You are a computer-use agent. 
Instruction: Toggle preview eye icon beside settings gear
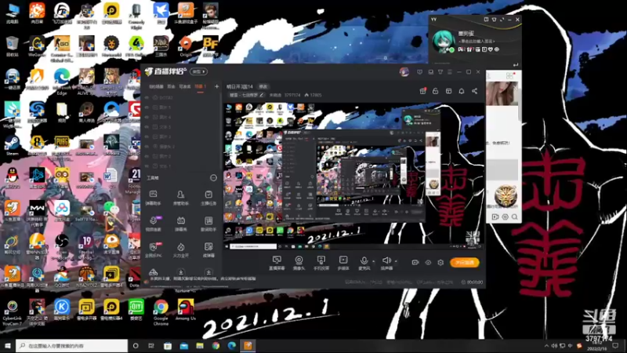428,263
